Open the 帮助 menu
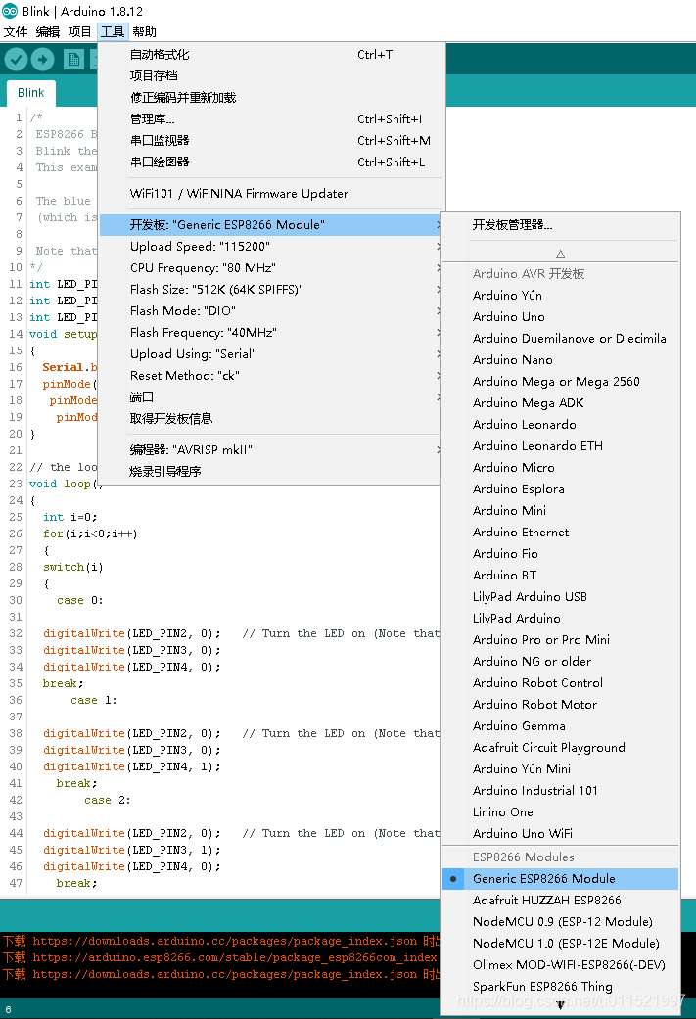 (x=144, y=32)
